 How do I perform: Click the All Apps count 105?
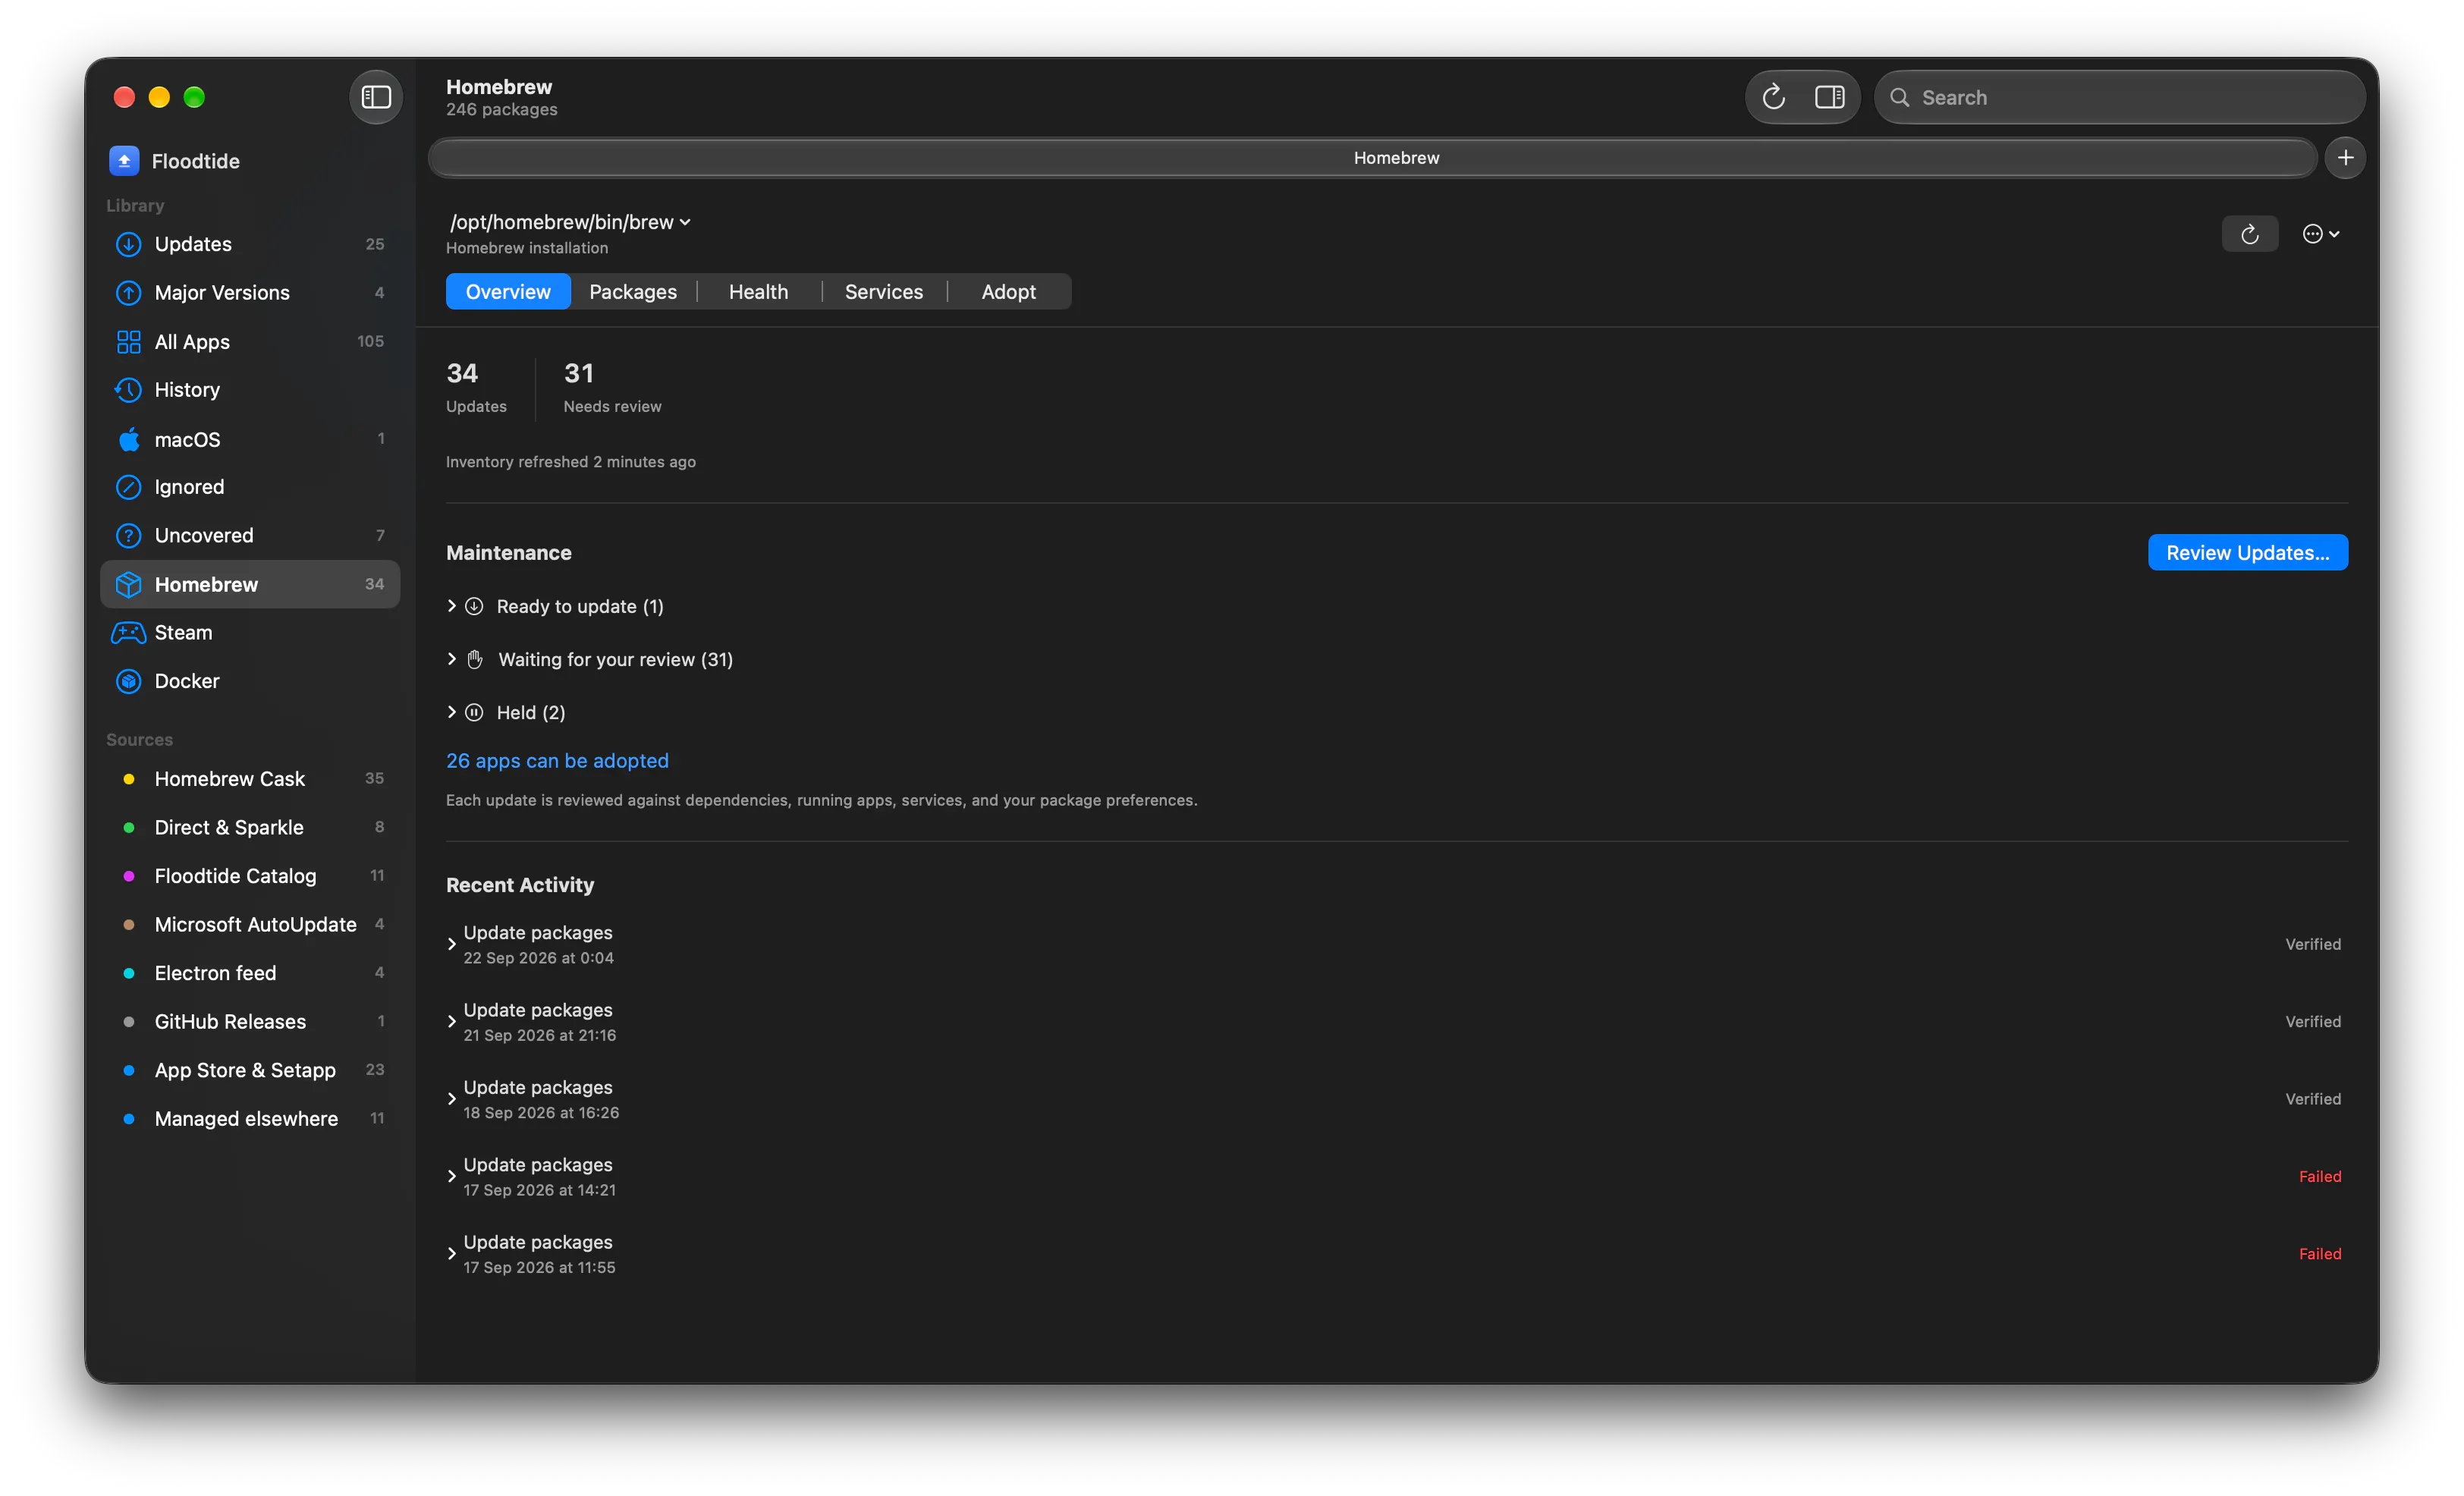(x=370, y=342)
